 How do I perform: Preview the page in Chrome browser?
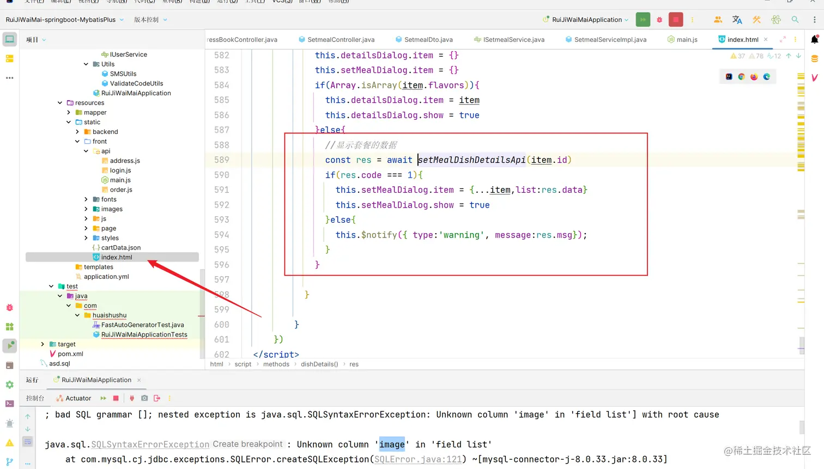point(741,77)
